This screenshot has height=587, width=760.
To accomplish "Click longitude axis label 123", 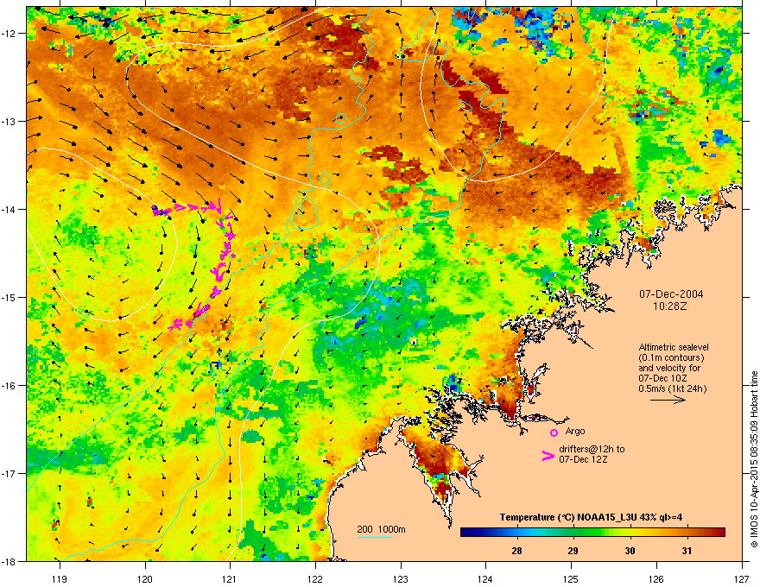I will pos(401,578).
